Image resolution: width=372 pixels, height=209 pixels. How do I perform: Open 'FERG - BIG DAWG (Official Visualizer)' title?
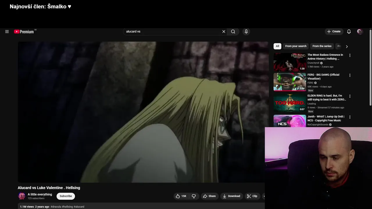point(323,77)
